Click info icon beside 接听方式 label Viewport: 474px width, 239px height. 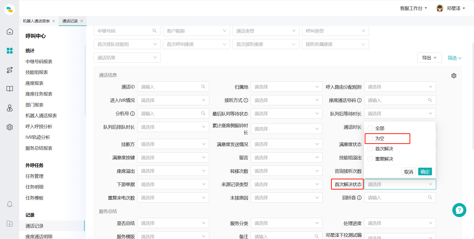pos(246,100)
